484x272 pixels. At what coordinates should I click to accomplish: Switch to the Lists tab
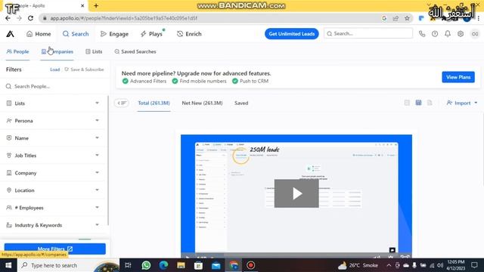click(94, 51)
